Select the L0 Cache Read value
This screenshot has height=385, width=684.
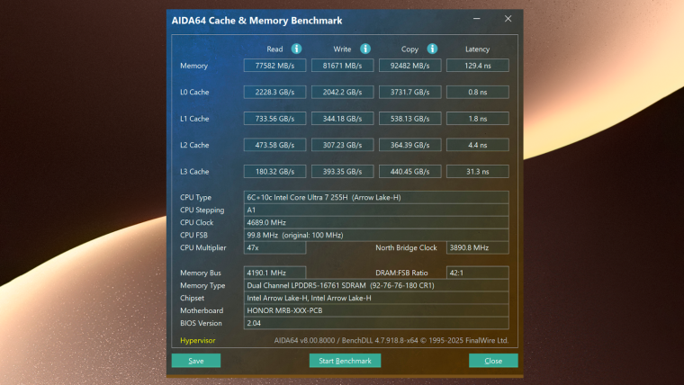(274, 92)
